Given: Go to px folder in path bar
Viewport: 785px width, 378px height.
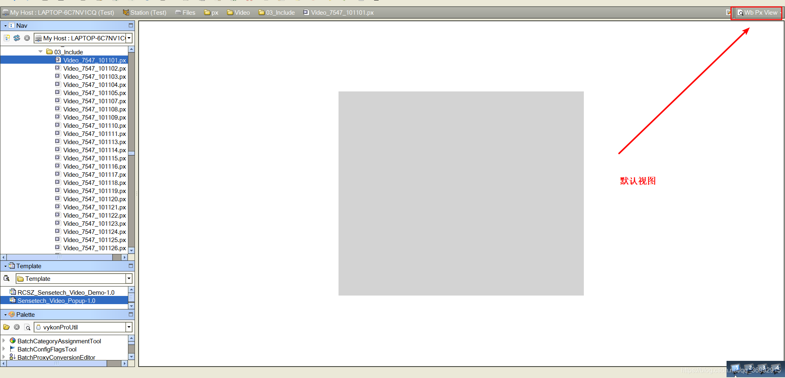Looking at the screenshot, I should [x=211, y=13].
